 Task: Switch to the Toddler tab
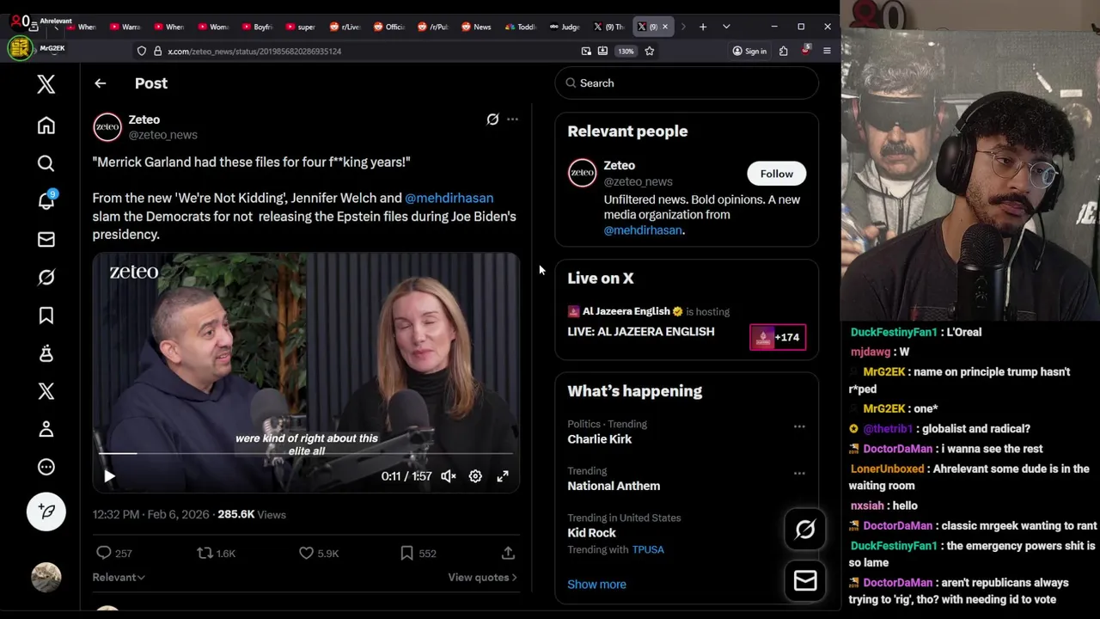pyautogui.click(x=521, y=27)
